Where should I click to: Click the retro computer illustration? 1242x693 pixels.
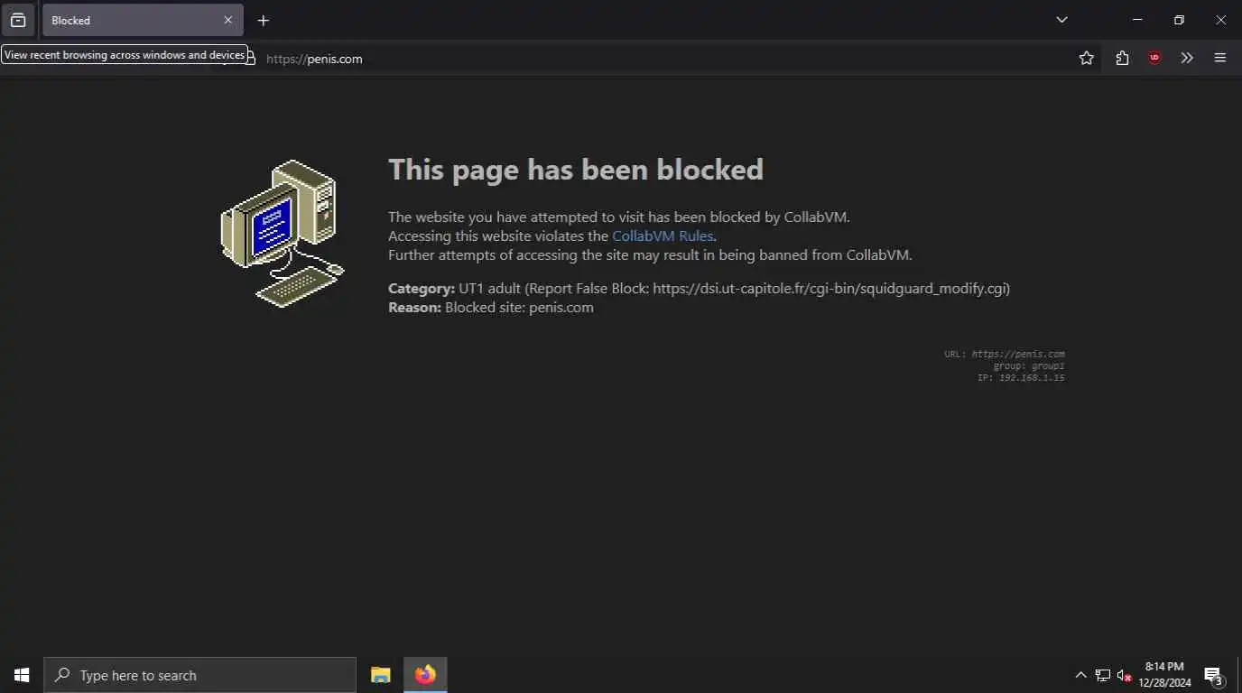click(x=283, y=234)
